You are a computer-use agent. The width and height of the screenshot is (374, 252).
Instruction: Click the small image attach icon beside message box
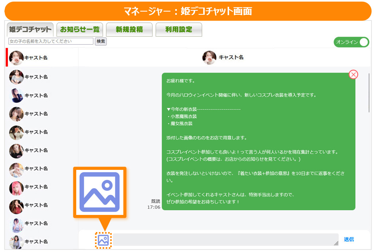(103, 240)
